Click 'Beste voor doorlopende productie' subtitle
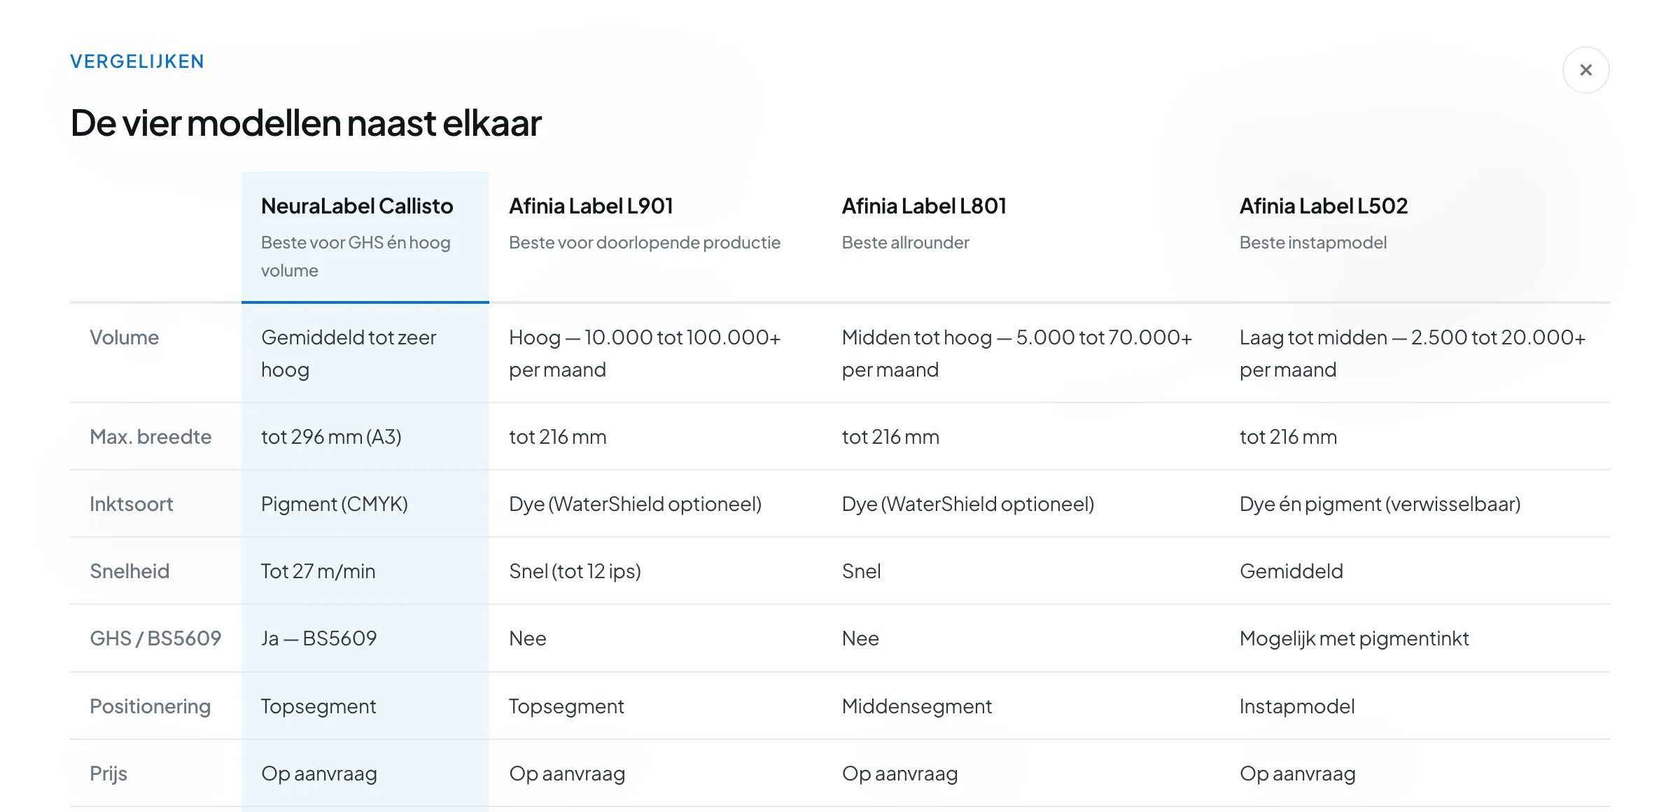The image size is (1680, 812). pos(645,242)
